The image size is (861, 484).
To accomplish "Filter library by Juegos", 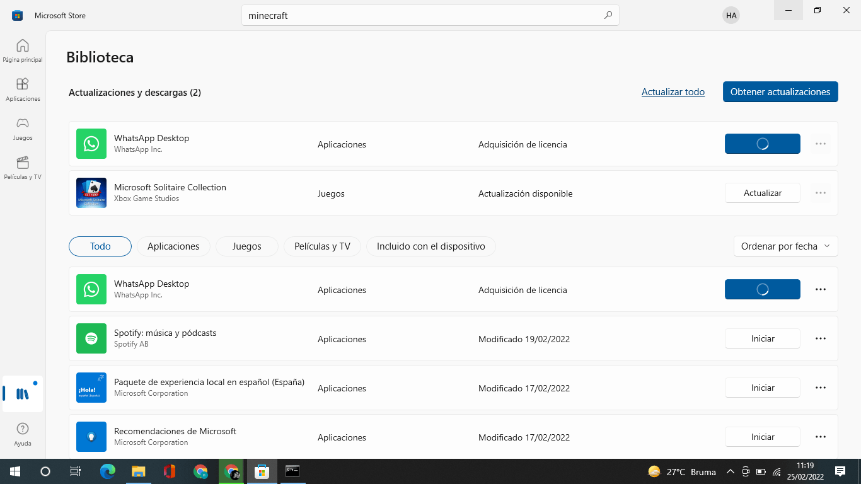I will [x=247, y=246].
